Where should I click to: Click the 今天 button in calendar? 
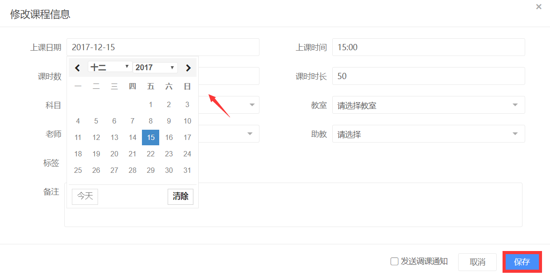pyautogui.click(x=85, y=196)
